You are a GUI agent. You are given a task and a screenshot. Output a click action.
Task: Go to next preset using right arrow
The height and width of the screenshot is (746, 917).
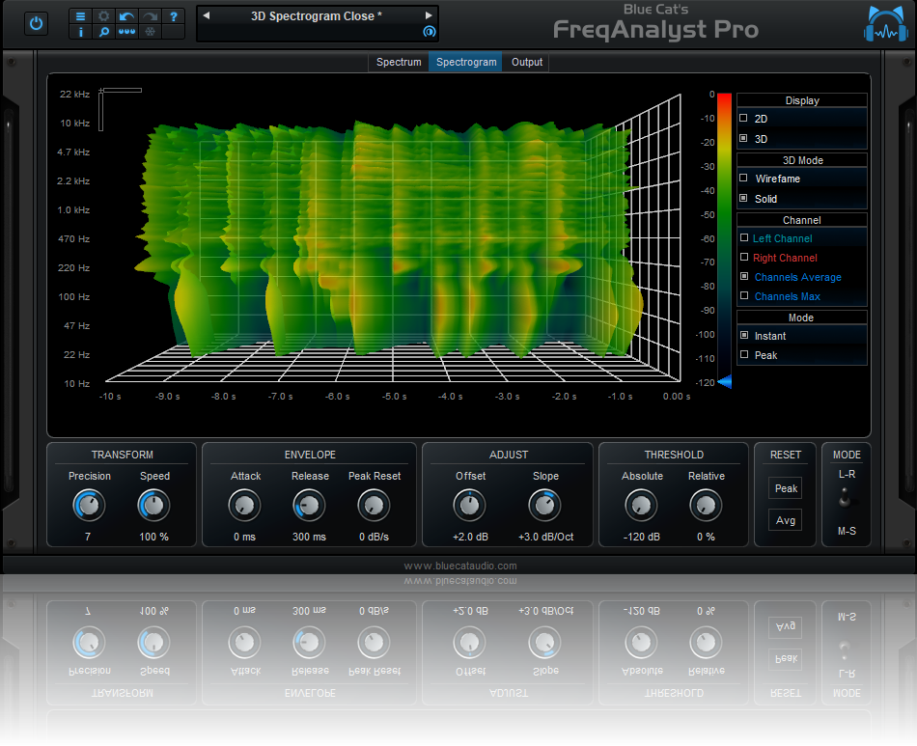pyautogui.click(x=429, y=16)
